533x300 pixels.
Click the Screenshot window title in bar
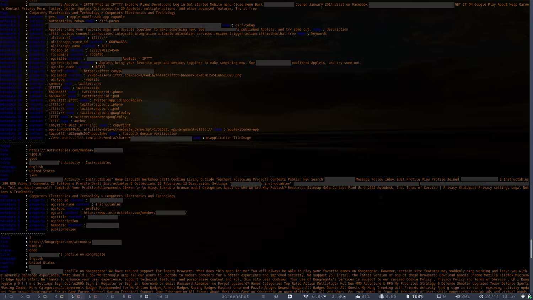(x=235, y=296)
